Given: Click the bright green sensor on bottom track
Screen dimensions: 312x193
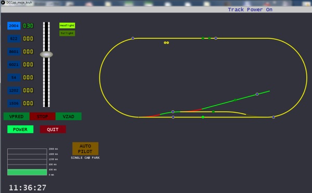Looking at the screenshot, I should point(203,117).
